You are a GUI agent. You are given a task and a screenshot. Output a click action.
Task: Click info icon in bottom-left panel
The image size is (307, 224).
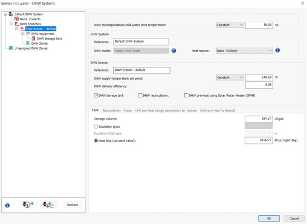7,205
